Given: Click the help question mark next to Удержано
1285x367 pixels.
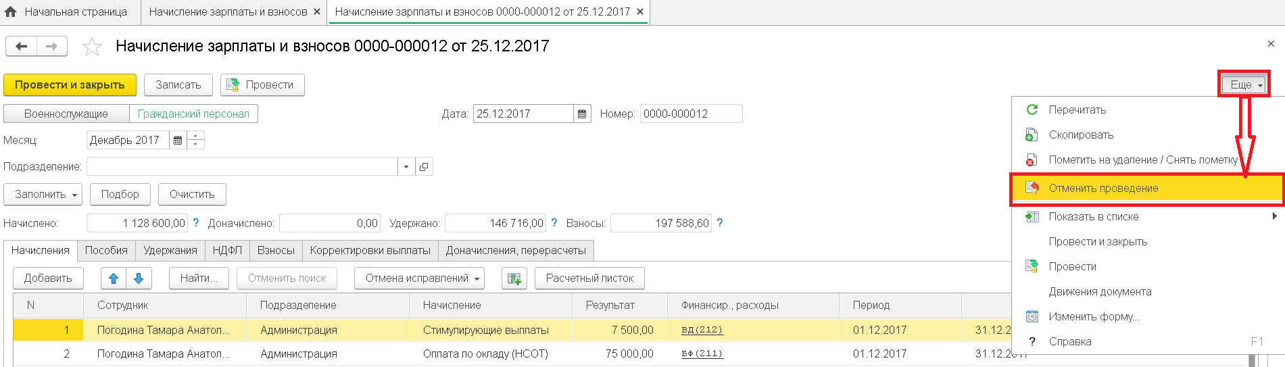Looking at the screenshot, I should click(x=554, y=222).
